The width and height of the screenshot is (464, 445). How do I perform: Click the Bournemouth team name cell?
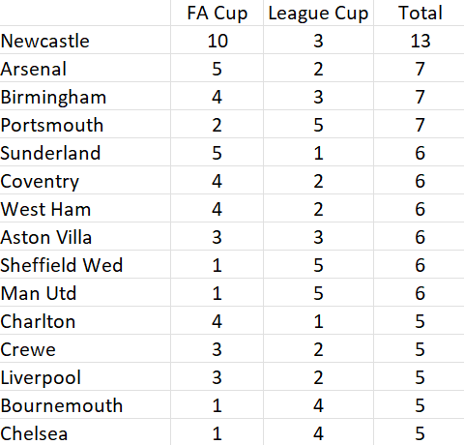(x=85, y=404)
